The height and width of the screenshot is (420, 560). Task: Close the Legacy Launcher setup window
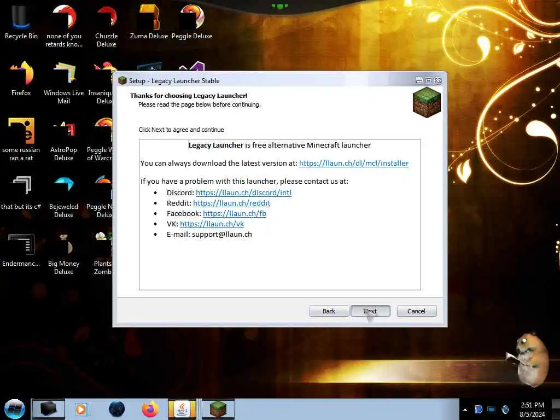(438, 81)
